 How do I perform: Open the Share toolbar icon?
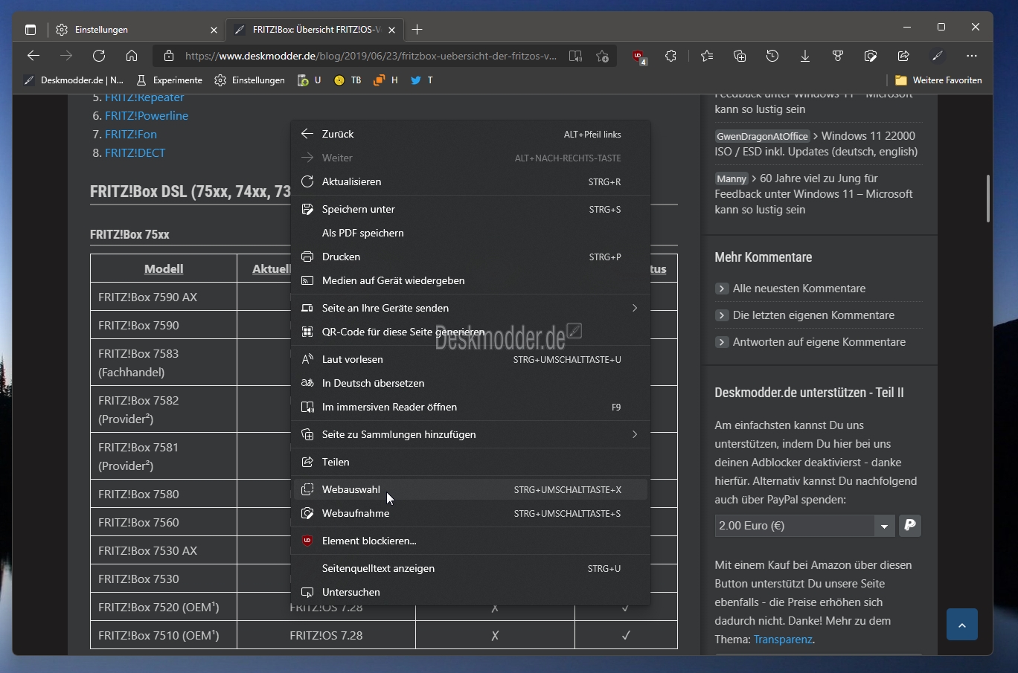pyautogui.click(x=903, y=56)
